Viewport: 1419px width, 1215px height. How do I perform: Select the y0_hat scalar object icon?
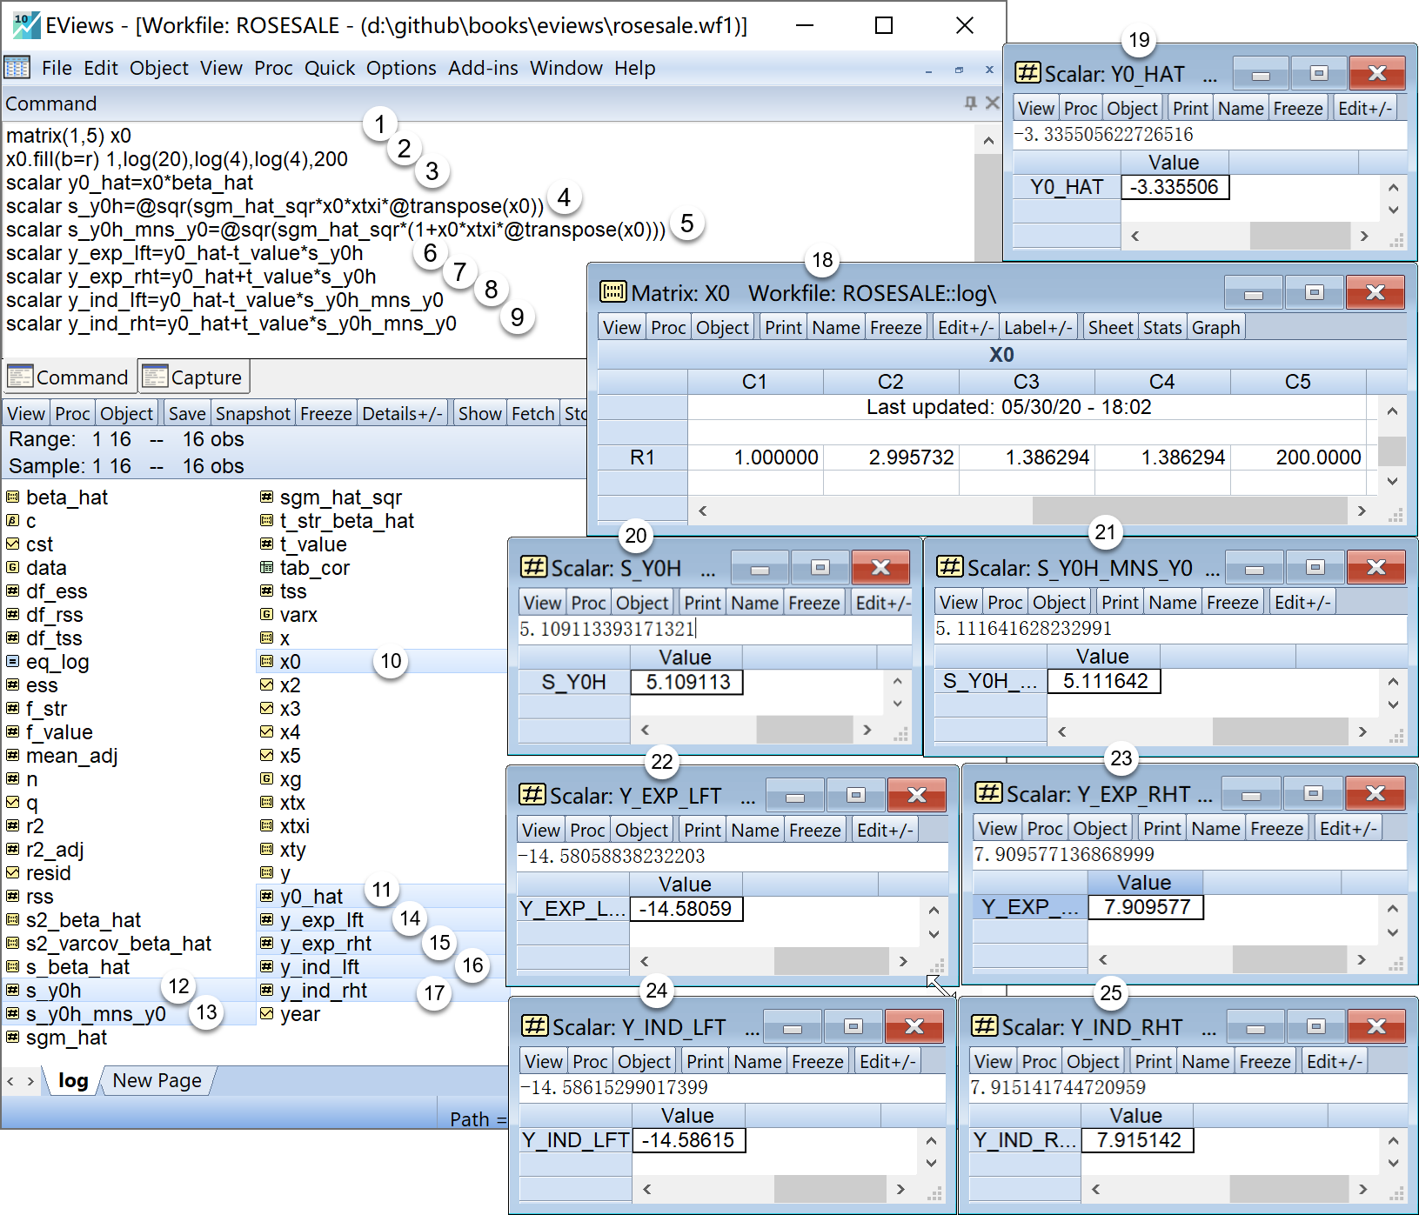pos(266,897)
